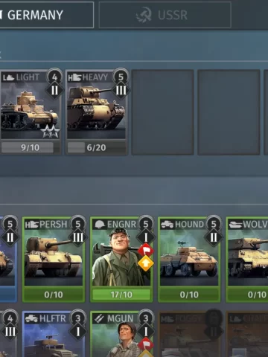The width and height of the screenshot is (268, 357).
Task: Click the hammer and sickle USSR icon
Action: click(x=144, y=15)
